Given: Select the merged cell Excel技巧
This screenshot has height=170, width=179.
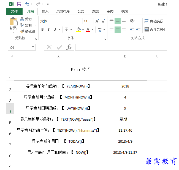Looking at the screenshot, I should 81,70.
